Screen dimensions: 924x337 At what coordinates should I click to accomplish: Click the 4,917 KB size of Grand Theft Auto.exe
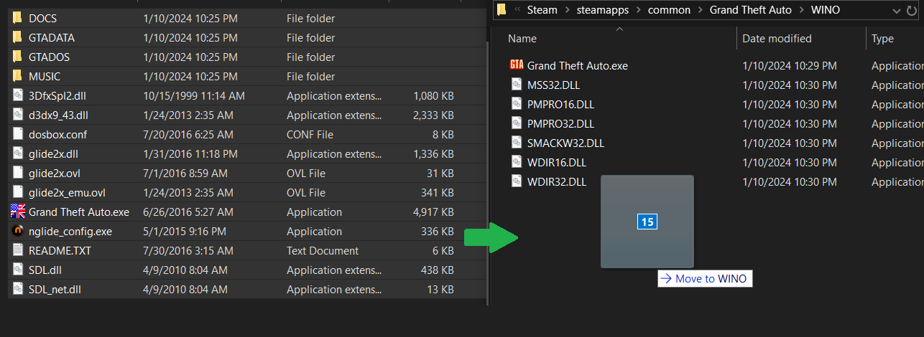[x=433, y=212]
